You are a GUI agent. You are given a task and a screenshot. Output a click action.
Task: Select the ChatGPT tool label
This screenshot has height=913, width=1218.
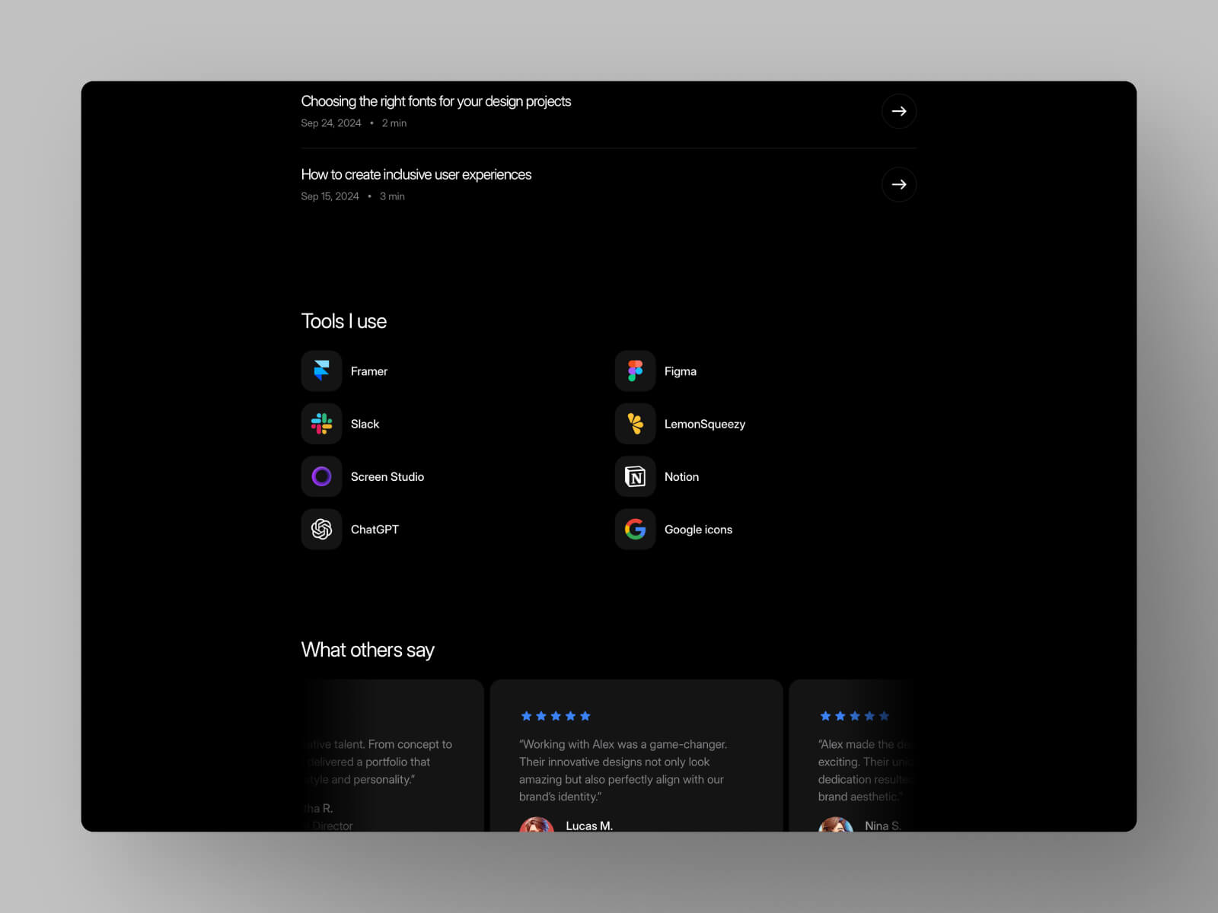[375, 530]
